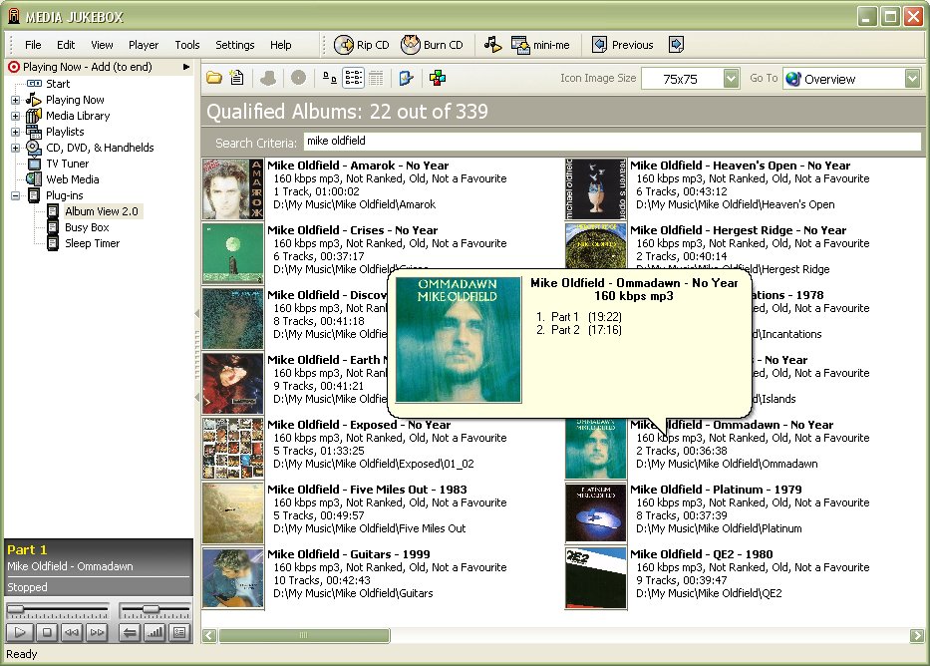The width and height of the screenshot is (930, 666).
Task: Expand the CD, DVD, & Handhelds node
Action: pos(15,149)
